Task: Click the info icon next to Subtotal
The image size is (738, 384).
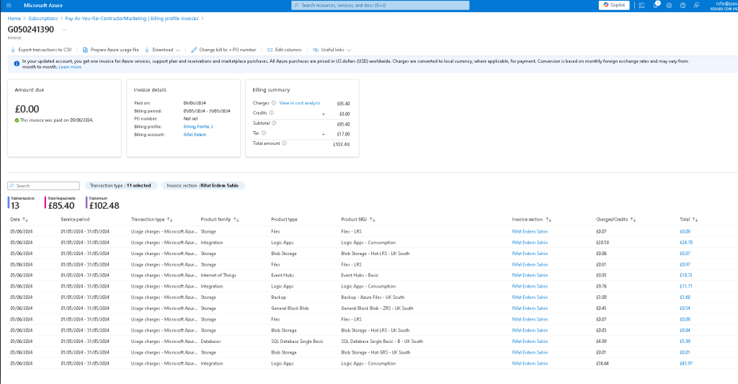Action: (274, 123)
